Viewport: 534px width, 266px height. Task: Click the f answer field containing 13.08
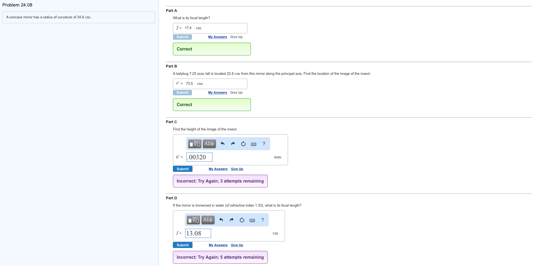click(198, 233)
